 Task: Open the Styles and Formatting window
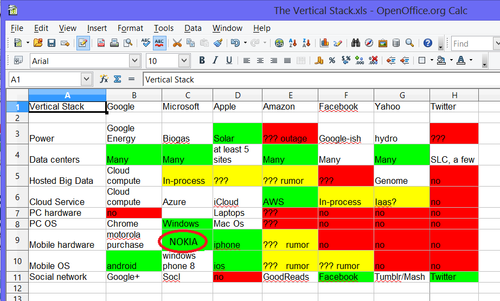coord(18,60)
